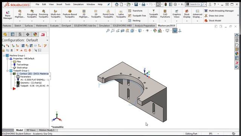Open Toolpath Utilities
This screenshot has width=241, height=136.
pos(153,14)
